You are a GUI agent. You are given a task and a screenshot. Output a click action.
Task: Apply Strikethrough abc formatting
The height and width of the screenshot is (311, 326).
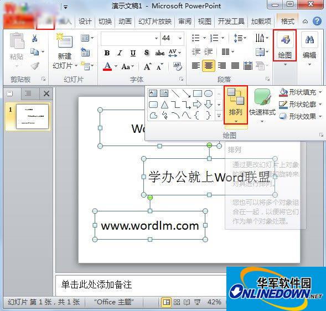point(159,53)
